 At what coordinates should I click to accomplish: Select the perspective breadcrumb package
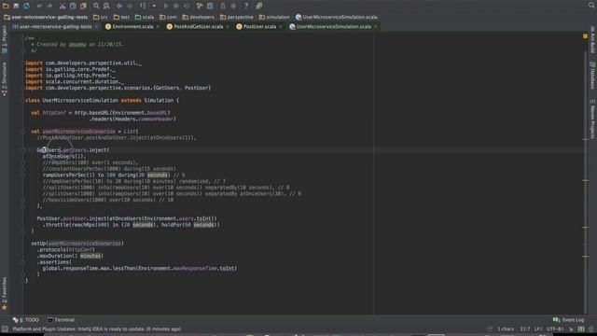coord(237,17)
